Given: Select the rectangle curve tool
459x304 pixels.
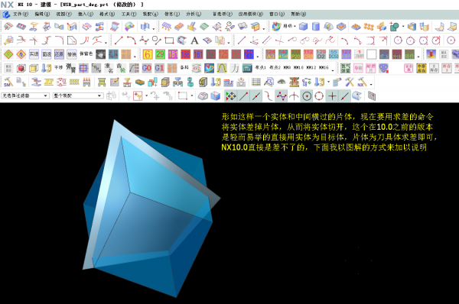Looking at the screenshot, I should [x=169, y=40].
